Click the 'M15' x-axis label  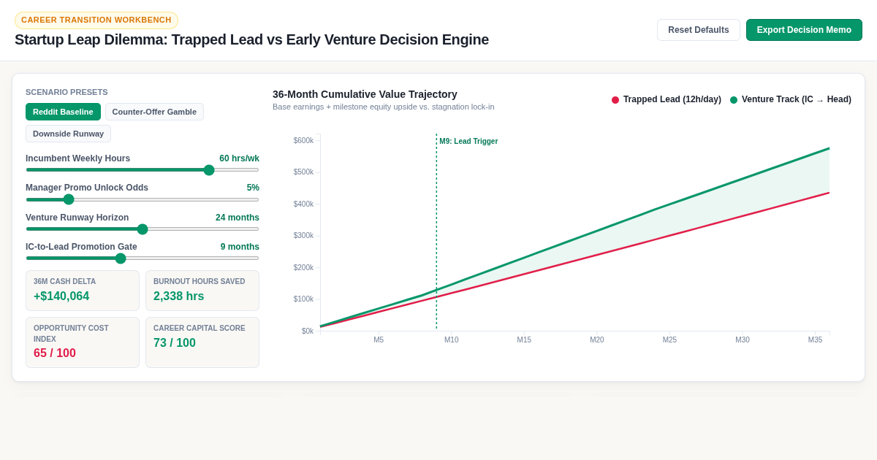[525, 340]
